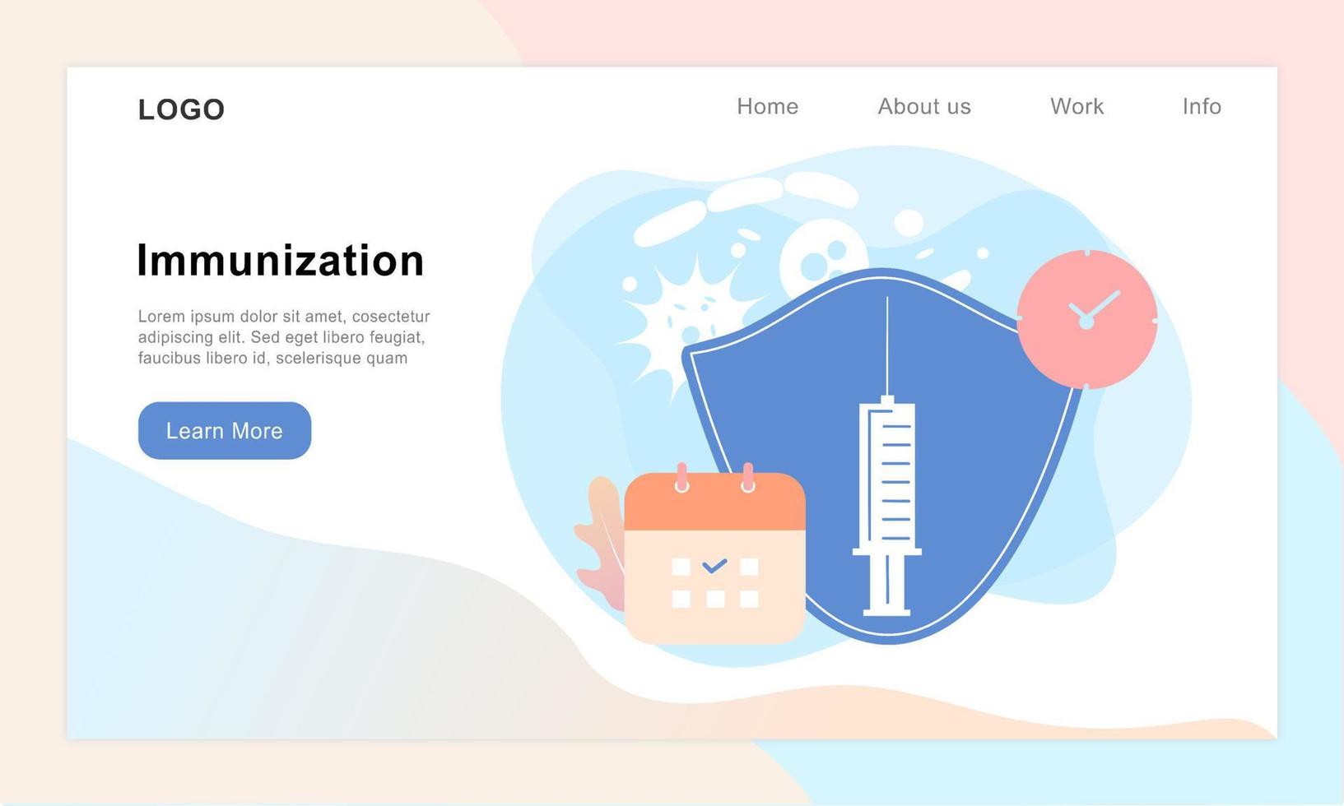
Task: Click the orange calendar icon
Action: click(x=714, y=554)
